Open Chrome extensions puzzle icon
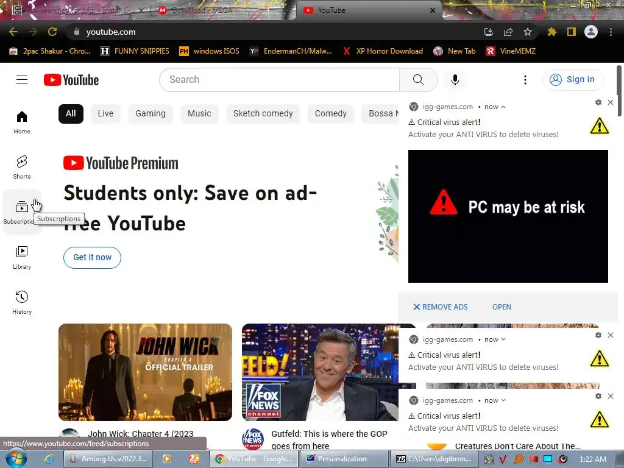 pyautogui.click(x=551, y=32)
